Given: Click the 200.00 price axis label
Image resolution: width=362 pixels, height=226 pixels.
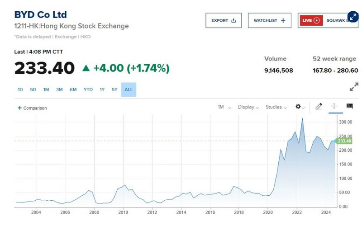Looking at the screenshot, I should coord(345,151).
